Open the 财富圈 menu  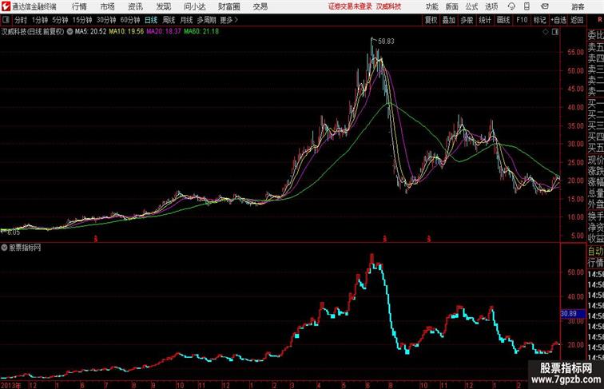click(228, 6)
